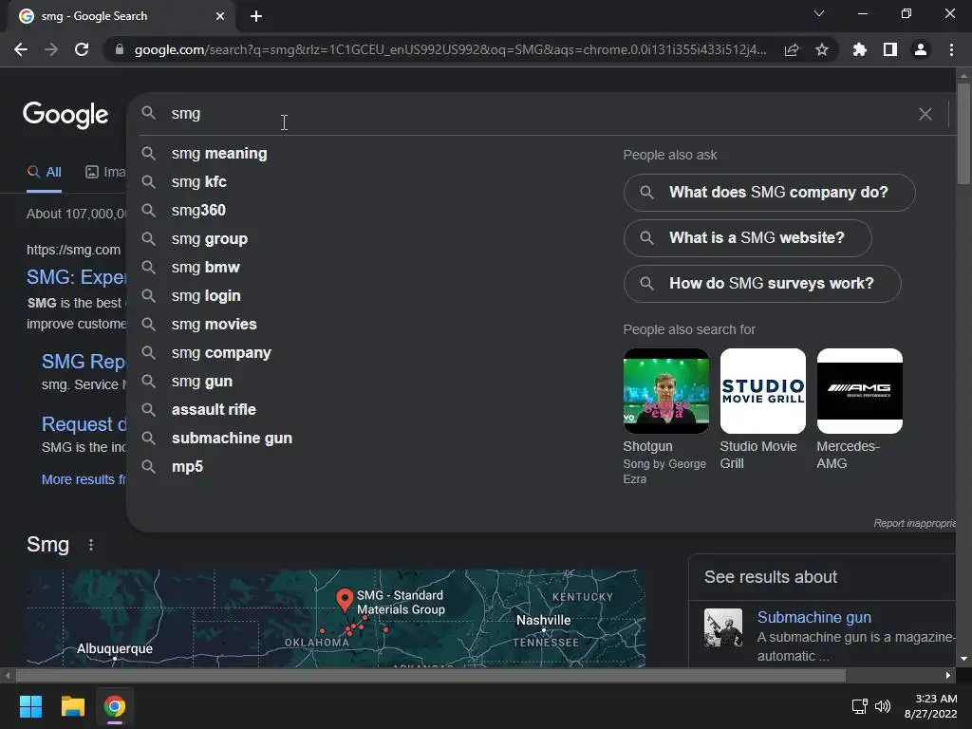The image size is (972, 729).
Task: Open the three-dot menu next to Smg heading
Action: tap(91, 545)
